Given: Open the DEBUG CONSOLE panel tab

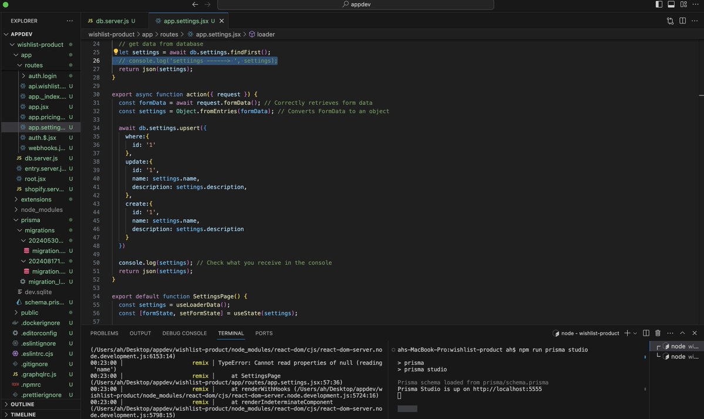Looking at the screenshot, I should pyautogui.click(x=185, y=333).
